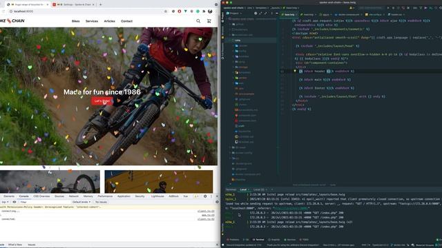This screenshot has width=442, height=248.
Task: Open the Bikes nav link
Action: coord(75,21)
